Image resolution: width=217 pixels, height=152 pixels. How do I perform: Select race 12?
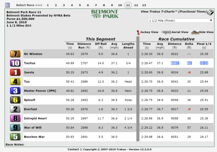click(x=136, y=5)
